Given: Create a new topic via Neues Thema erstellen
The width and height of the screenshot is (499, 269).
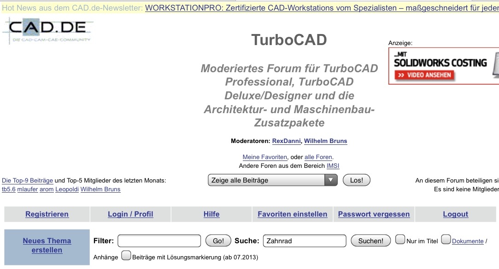Looking at the screenshot, I should (47, 245).
